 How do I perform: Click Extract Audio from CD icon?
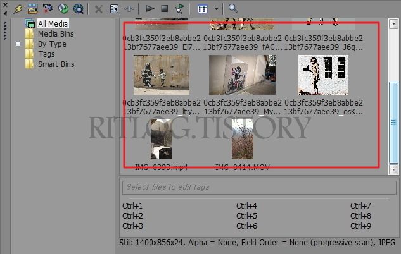(63, 9)
